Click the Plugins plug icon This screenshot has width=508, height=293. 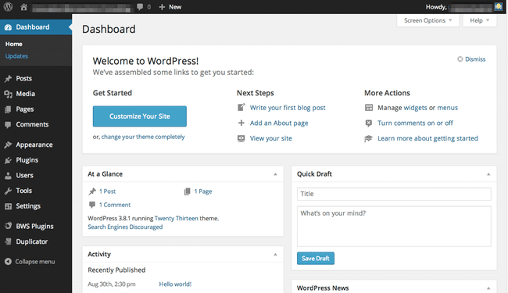8,160
